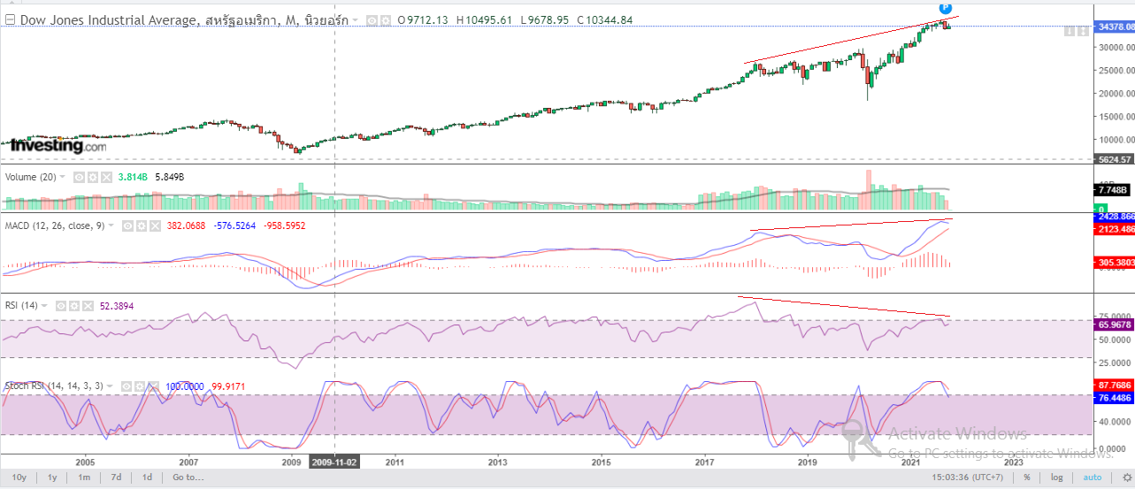Click the 2428.866 MACD axis label
Screen dimensions: 1135x489
click(1116, 217)
